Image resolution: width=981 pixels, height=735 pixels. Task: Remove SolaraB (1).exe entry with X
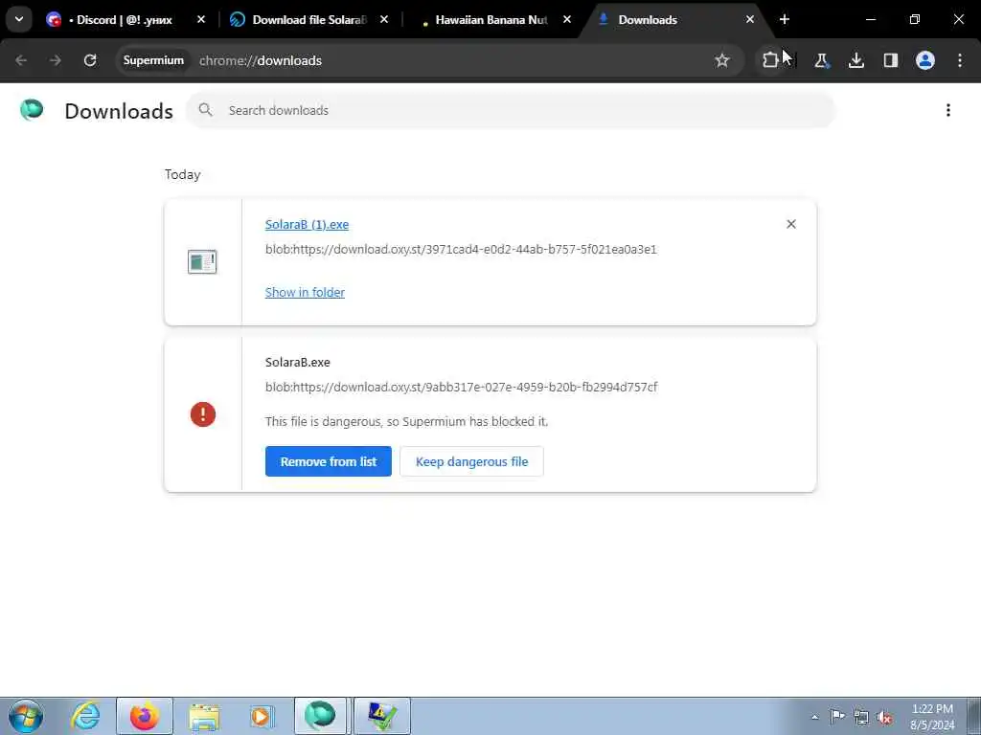tap(790, 224)
